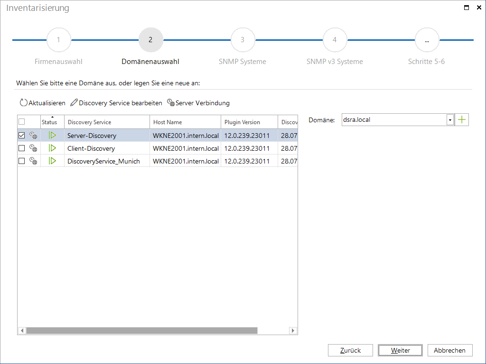Go to step 1 Firmenauswahl
This screenshot has height=364, width=486.
pos(58,40)
